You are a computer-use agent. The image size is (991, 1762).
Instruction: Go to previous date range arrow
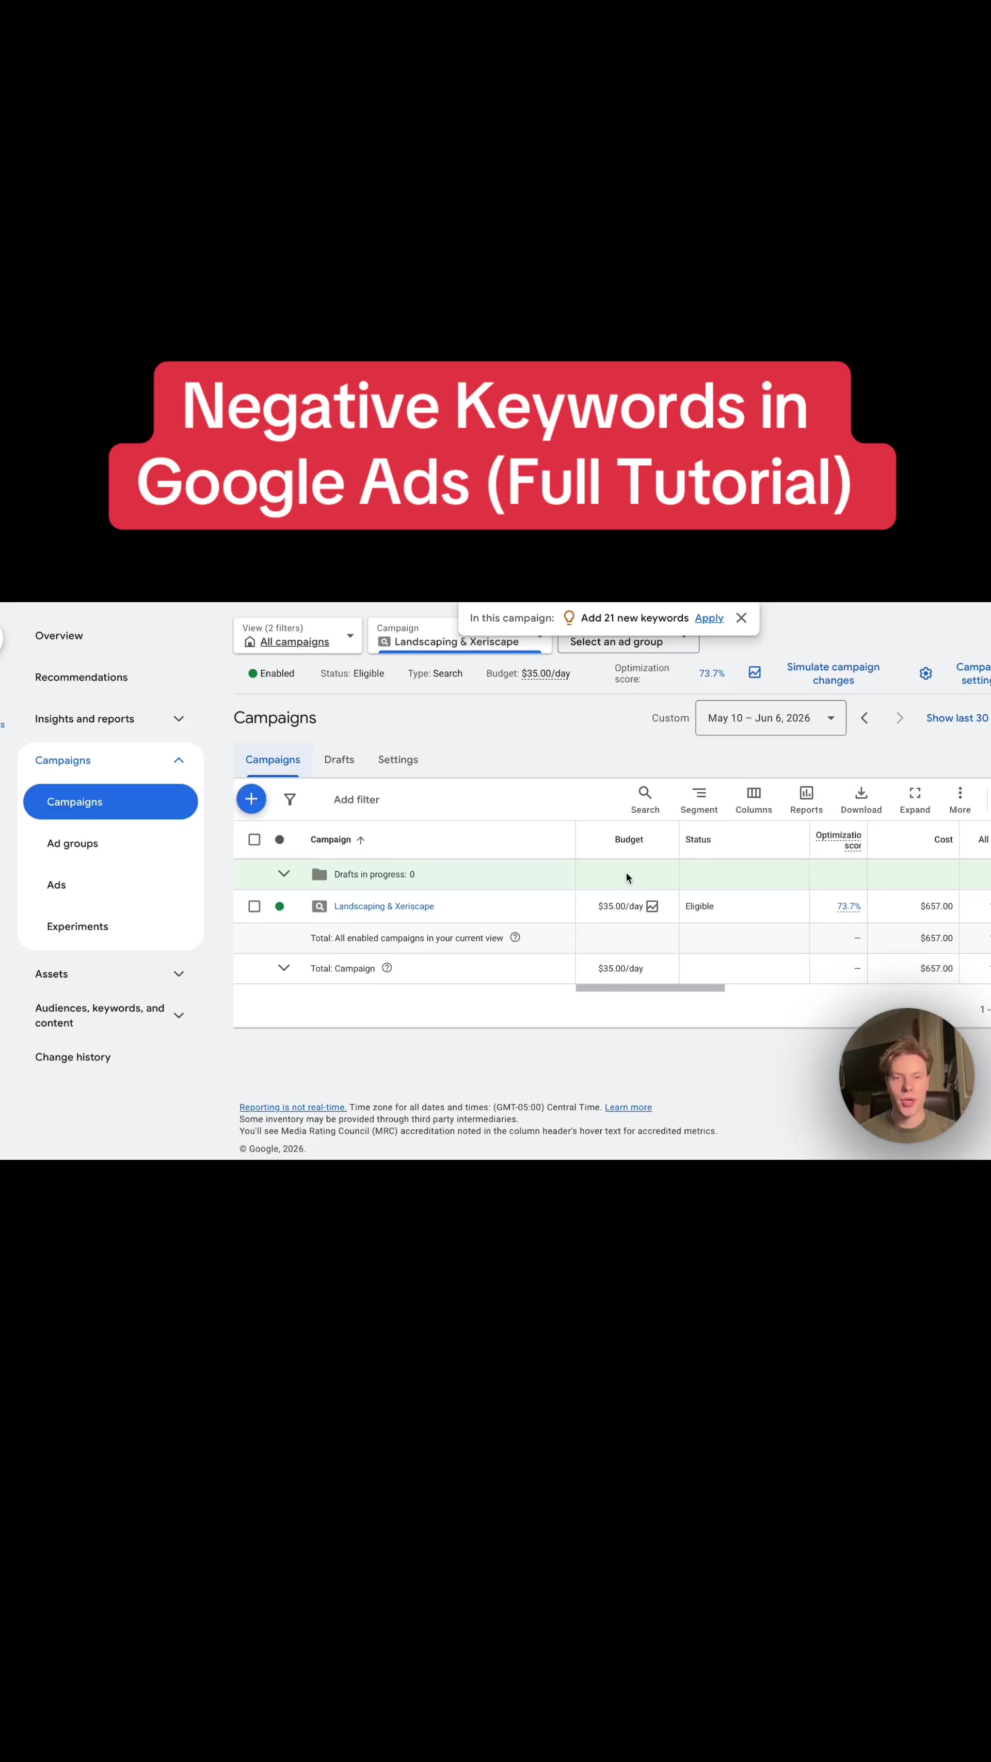[x=864, y=717]
